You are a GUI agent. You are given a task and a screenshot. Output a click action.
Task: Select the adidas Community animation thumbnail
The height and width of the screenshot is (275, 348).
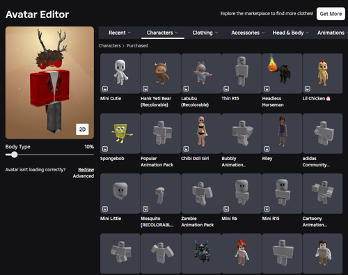click(322, 134)
